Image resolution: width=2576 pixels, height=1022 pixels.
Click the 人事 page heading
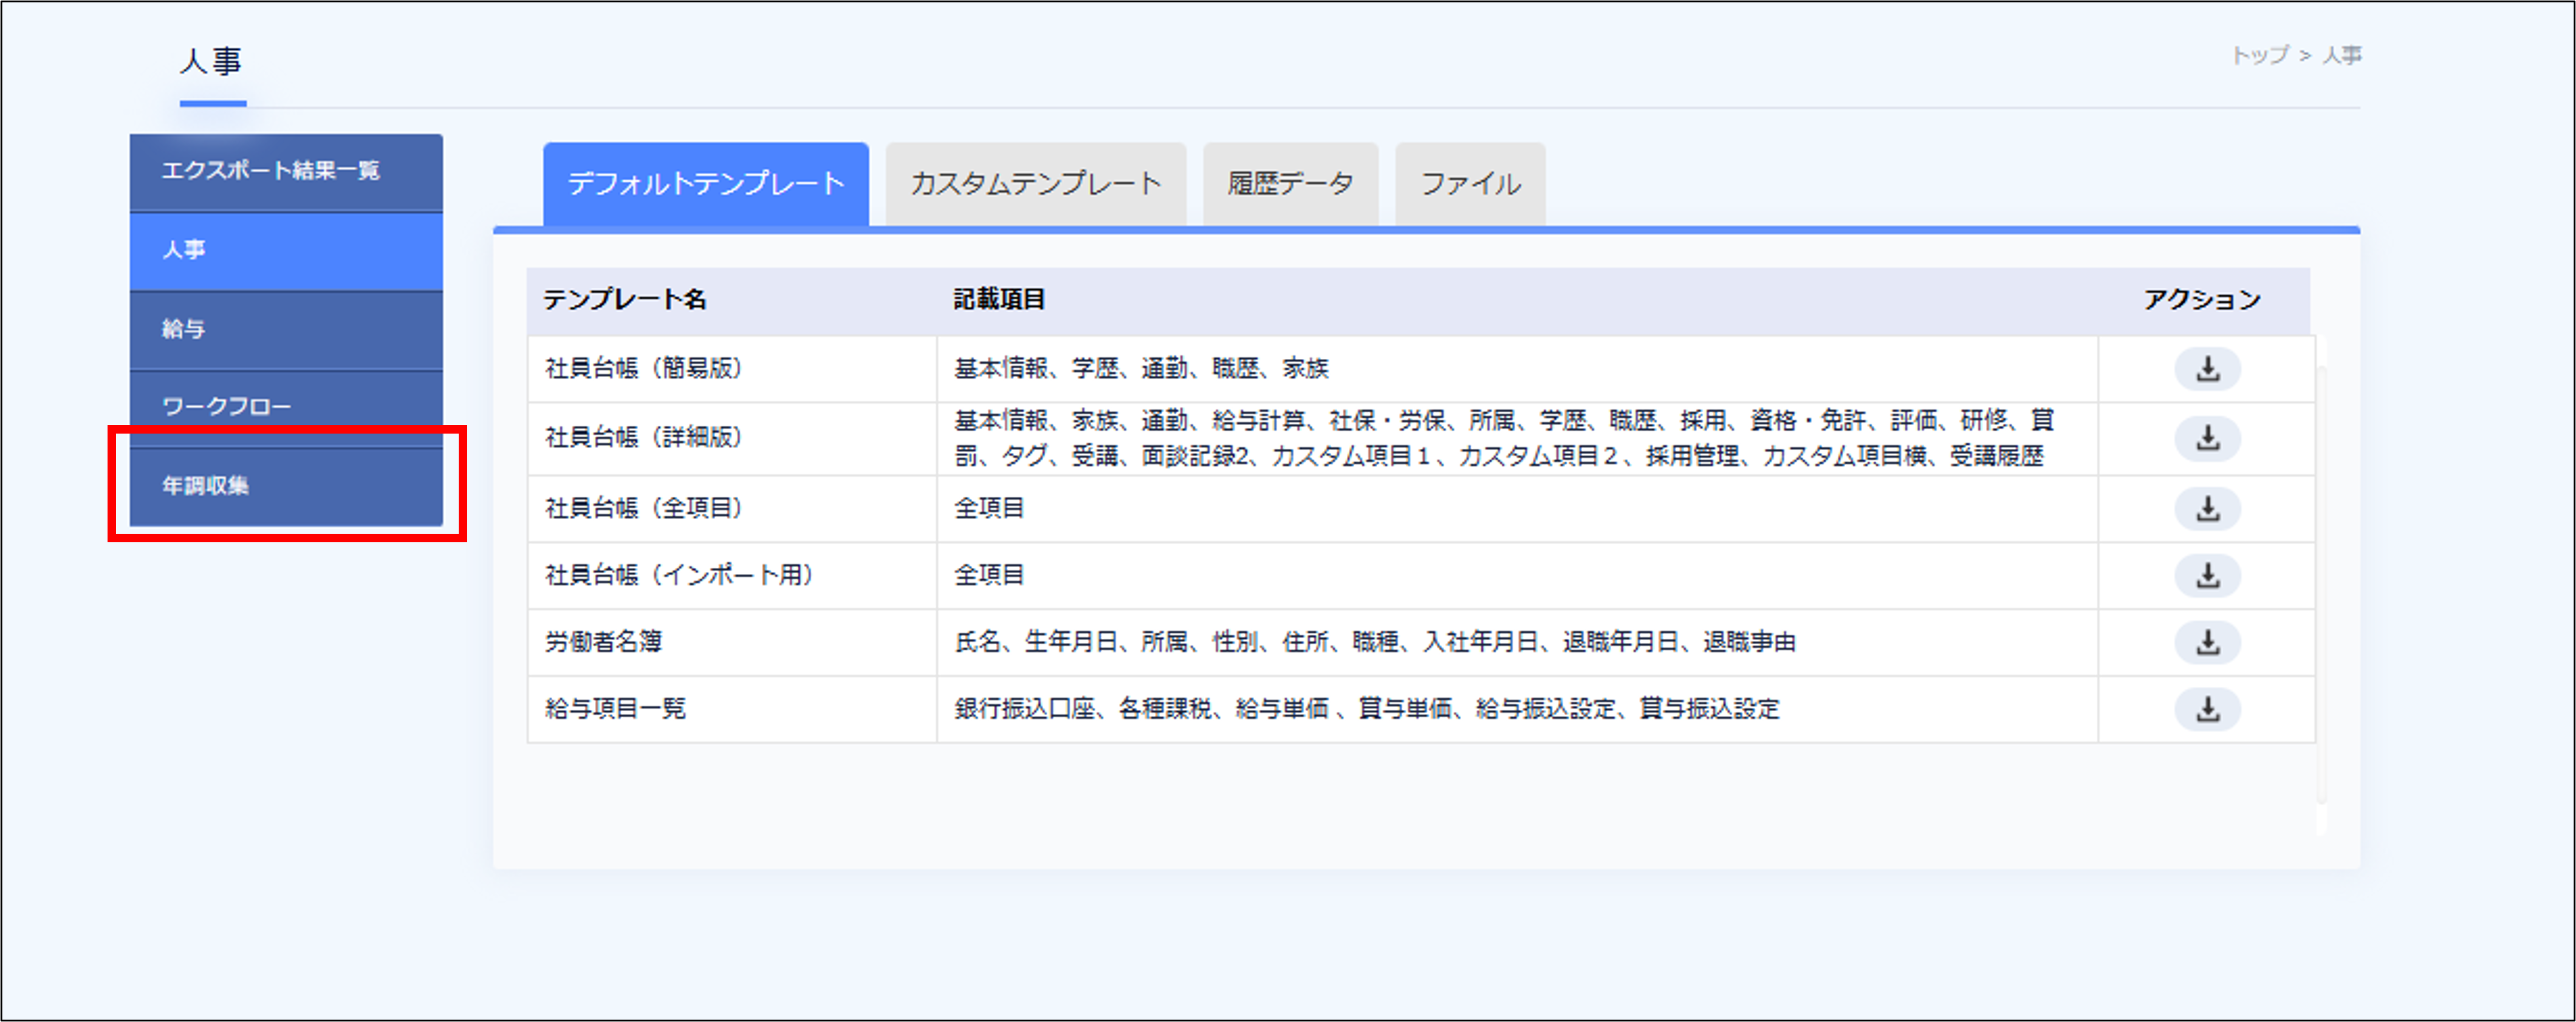(210, 62)
